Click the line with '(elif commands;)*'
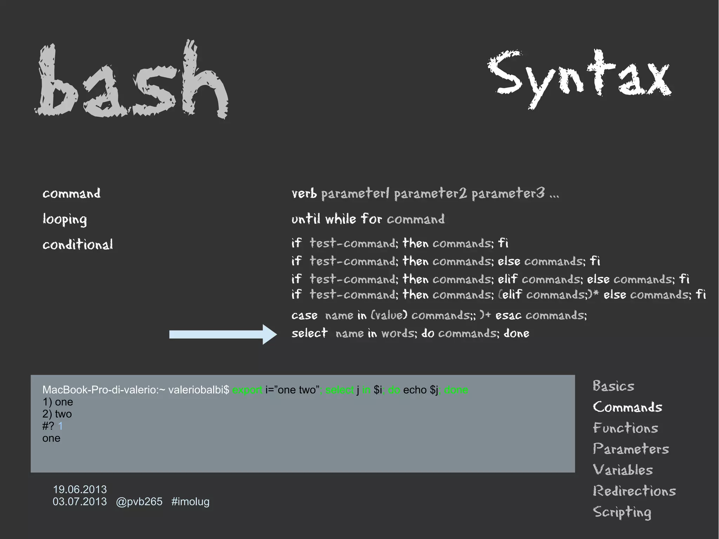Image resolution: width=719 pixels, height=539 pixels. (x=499, y=294)
